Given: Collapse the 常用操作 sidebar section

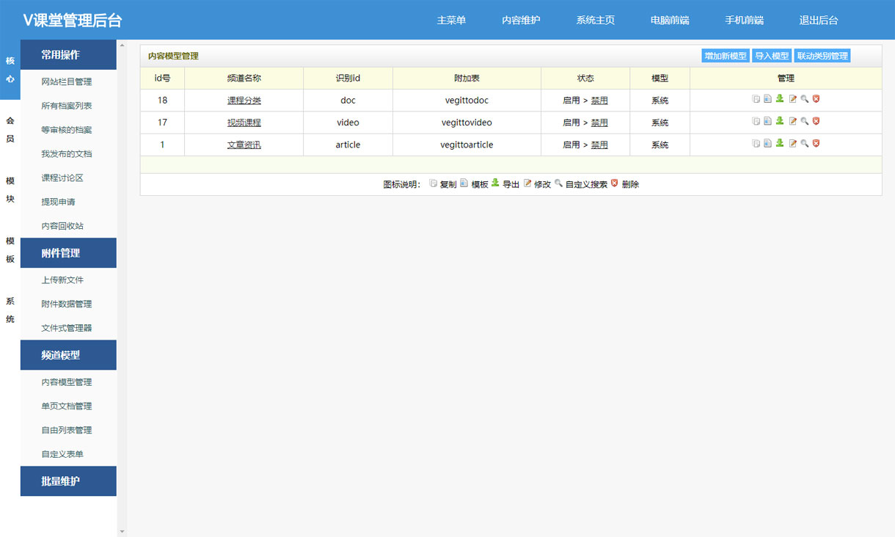Looking at the screenshot, I should pos(68,55).
